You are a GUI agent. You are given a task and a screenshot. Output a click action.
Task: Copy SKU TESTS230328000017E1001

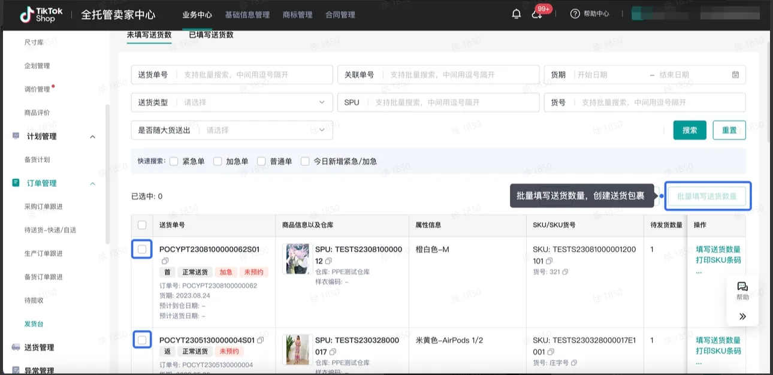(549, 352)
